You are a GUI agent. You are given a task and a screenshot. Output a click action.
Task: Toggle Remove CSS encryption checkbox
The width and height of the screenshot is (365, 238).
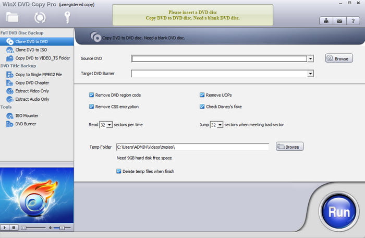tap(91, 106)
